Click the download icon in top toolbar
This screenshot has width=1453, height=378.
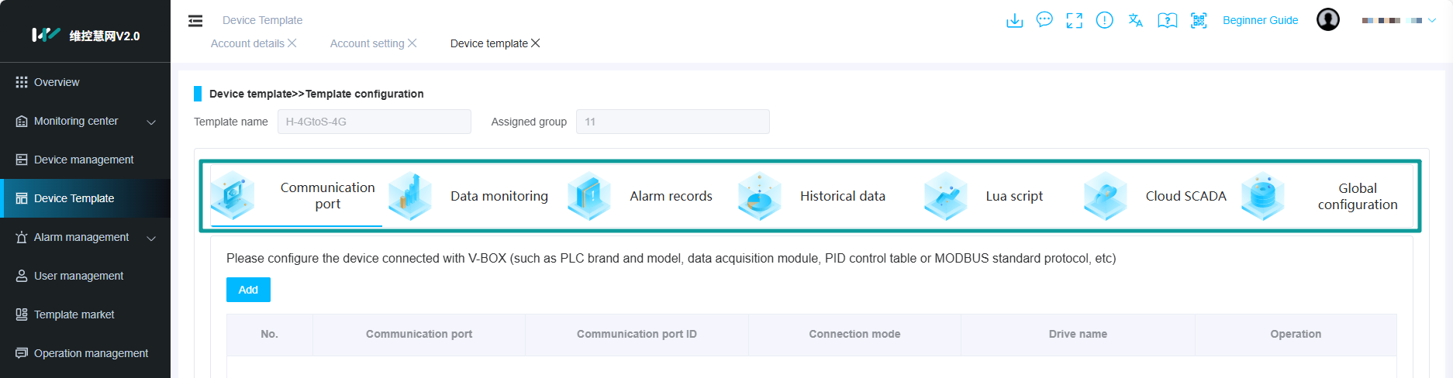click(x=1014, y=21)
